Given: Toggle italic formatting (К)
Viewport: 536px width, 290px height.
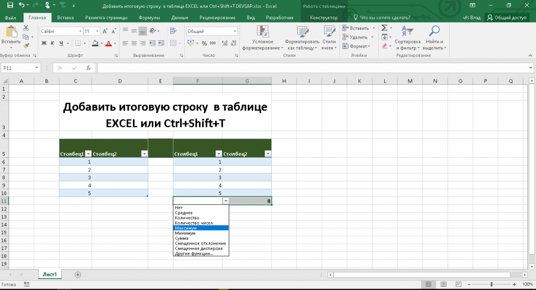Looking at the screenshot, I should [52, 43].
